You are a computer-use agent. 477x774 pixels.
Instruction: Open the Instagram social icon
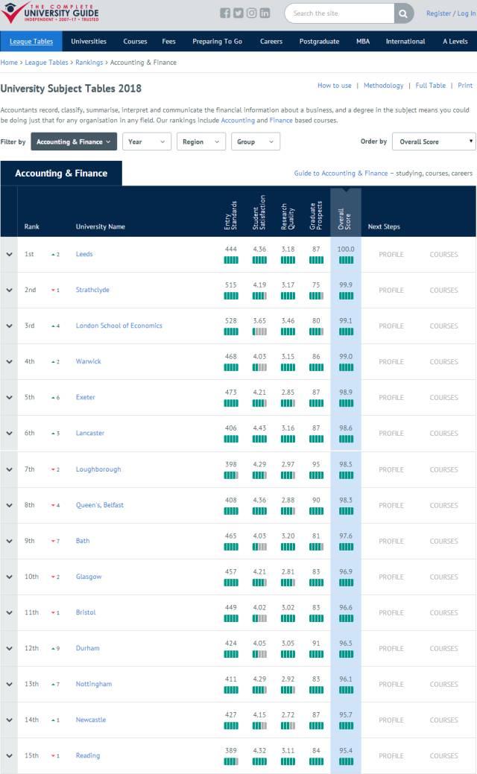[x=251, y=13]
